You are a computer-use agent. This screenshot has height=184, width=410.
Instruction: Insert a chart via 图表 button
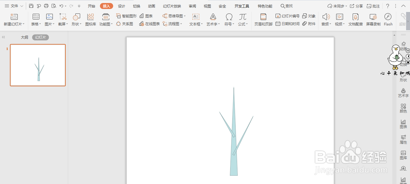(x=146, y=16)
